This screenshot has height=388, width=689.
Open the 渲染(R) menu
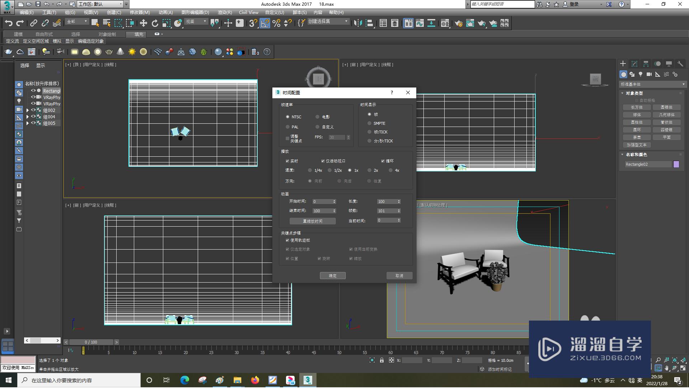click(225, 12)
